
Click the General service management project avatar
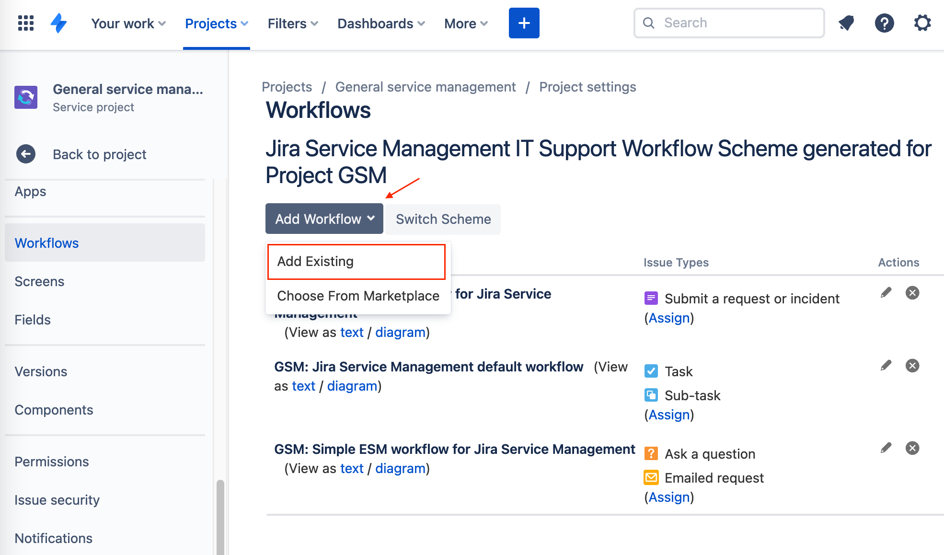coord(25,97)
